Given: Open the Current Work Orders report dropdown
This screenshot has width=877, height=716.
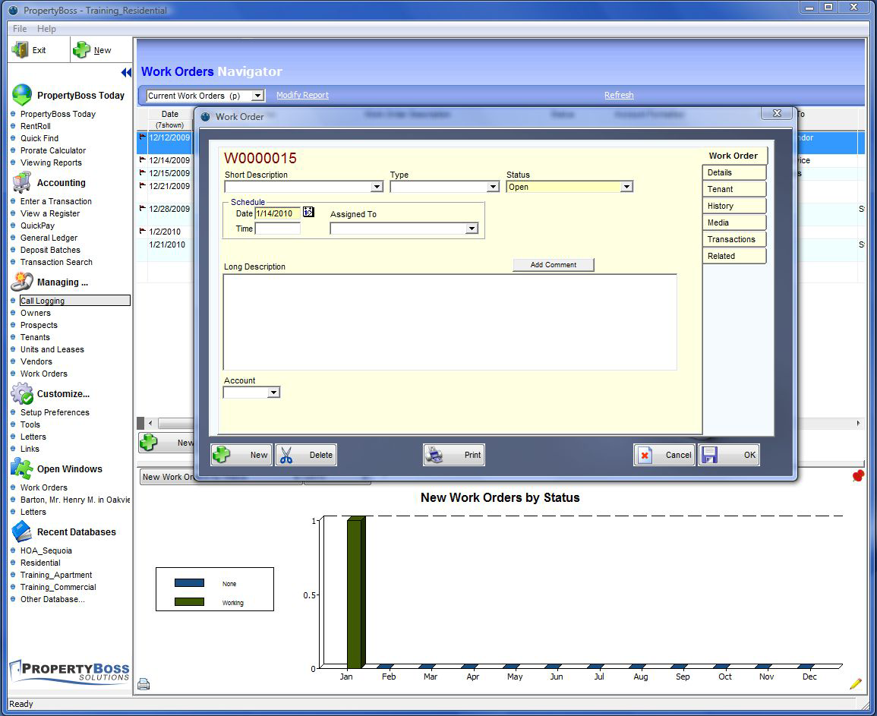Looking at the screenshot, I should tap(257, 96).
